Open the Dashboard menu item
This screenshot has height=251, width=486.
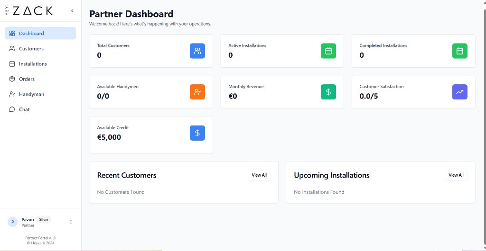click(41, 33)
